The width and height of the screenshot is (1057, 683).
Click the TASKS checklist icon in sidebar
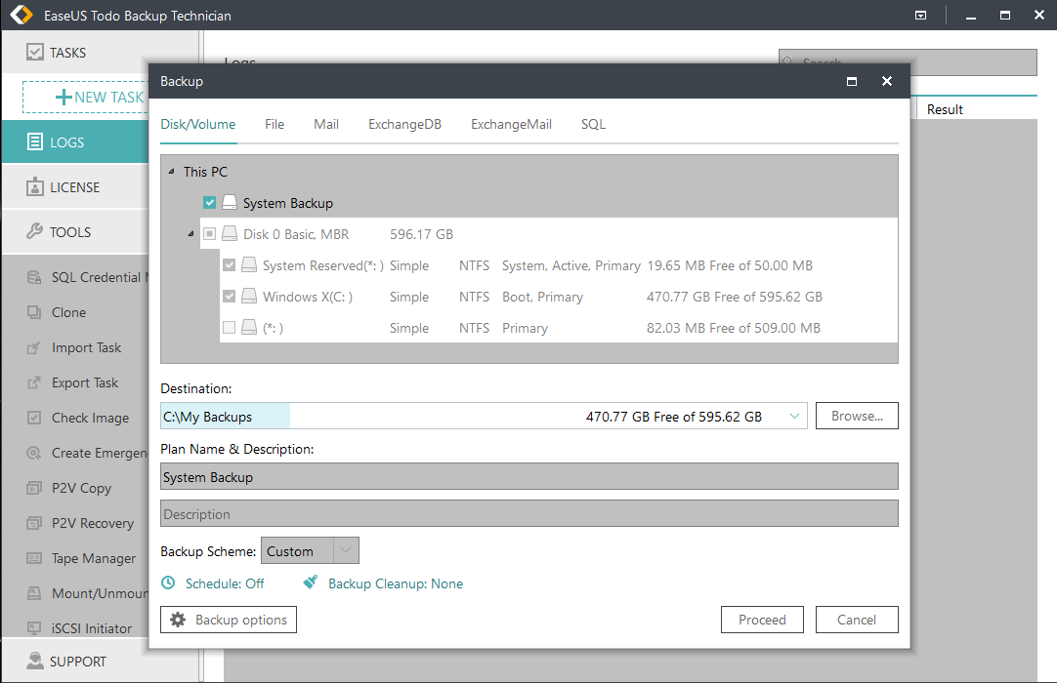(34, 52)
